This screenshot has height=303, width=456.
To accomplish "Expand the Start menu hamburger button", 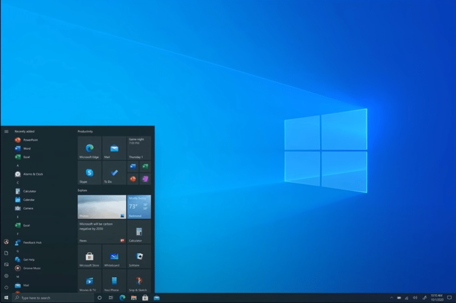I will (x=6, y=132).
